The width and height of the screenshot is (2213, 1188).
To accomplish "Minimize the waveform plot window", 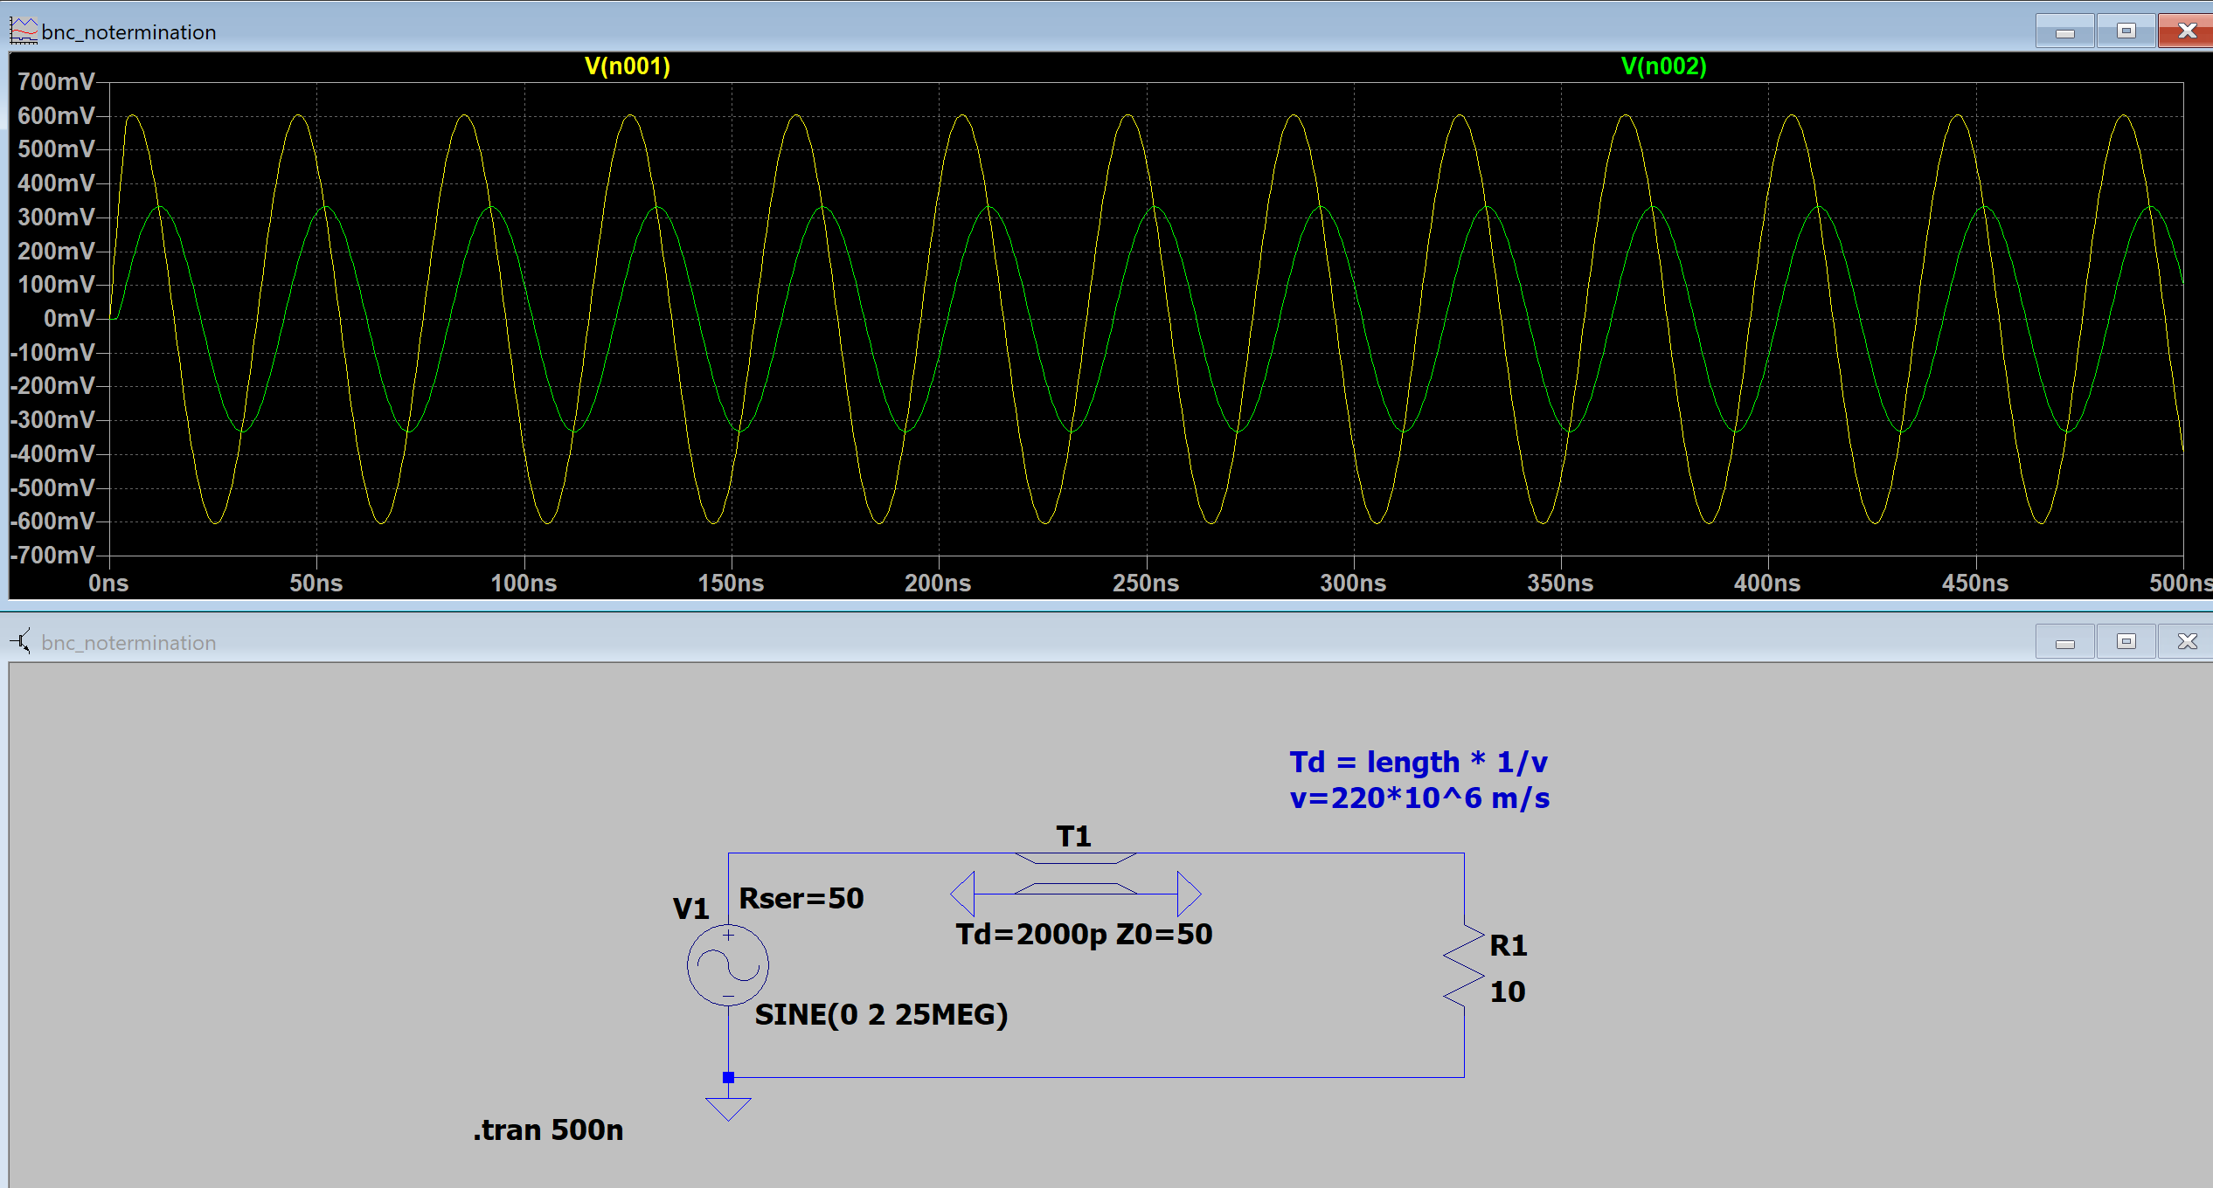I will [x=2064, y=31].
